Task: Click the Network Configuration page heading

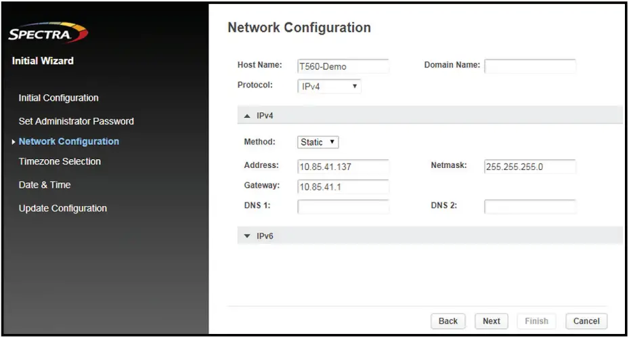Action: [x=299, y=28]
